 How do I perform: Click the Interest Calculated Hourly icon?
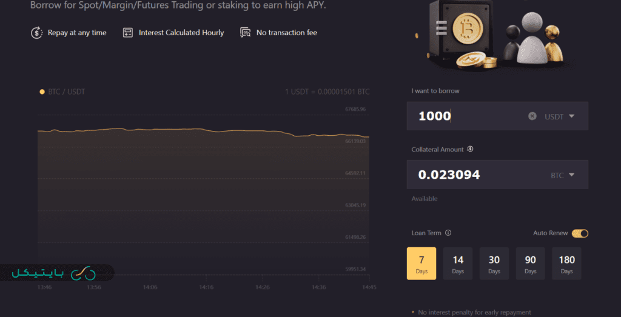127,33
